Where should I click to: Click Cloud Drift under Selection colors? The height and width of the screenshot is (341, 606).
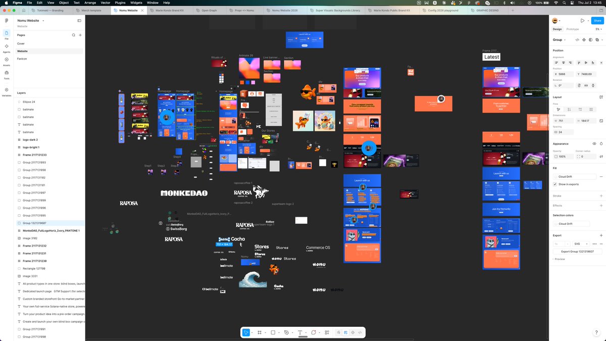click(571, 224)
